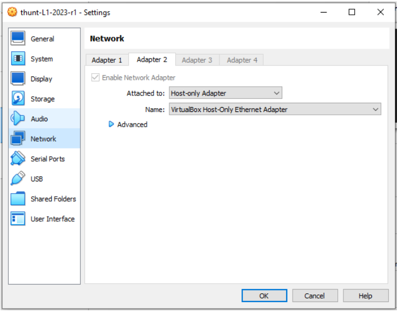Click the Cancel button

point(315,296)
